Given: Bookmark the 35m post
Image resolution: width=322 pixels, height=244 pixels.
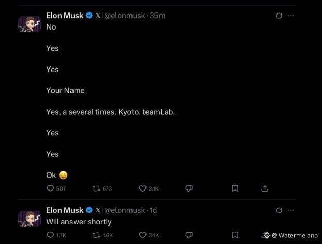Looking at the screenshot, I should [235, 188].
